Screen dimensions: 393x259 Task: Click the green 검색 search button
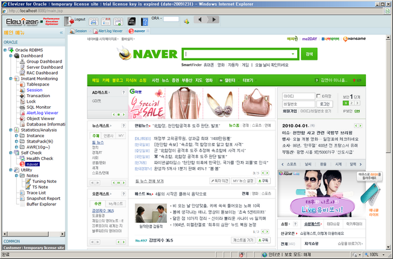tap(309, 54)
